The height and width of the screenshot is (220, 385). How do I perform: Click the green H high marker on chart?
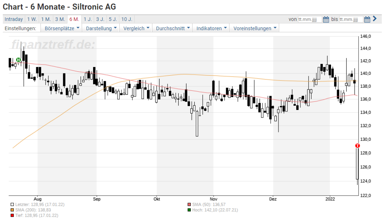pyautogui.click(x=18, y=60)
